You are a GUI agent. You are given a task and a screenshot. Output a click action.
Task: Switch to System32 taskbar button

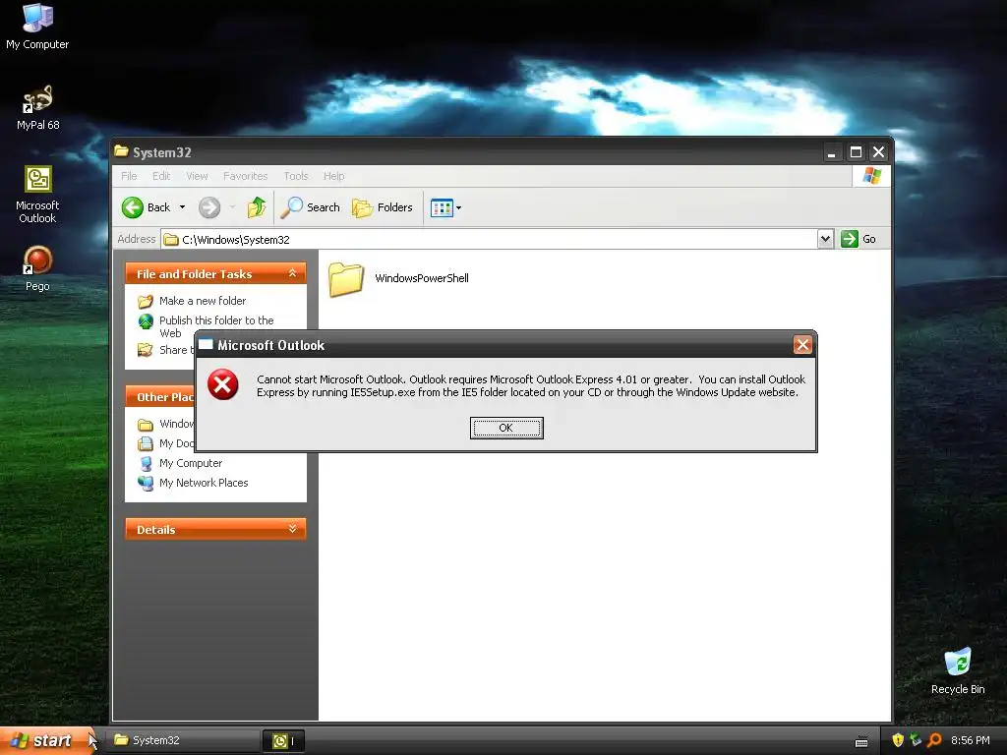pos(183,740)
